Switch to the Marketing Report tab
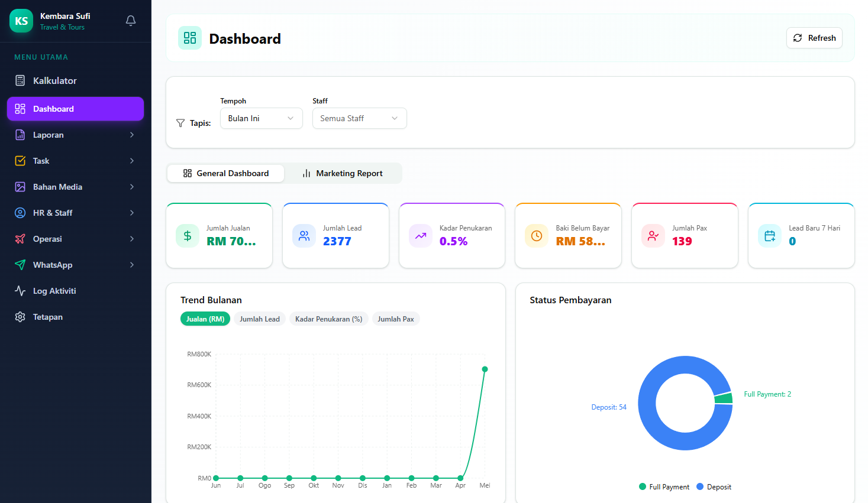This screenshot has width=868, height=503. pyautogui.click(x=343, y=173)
